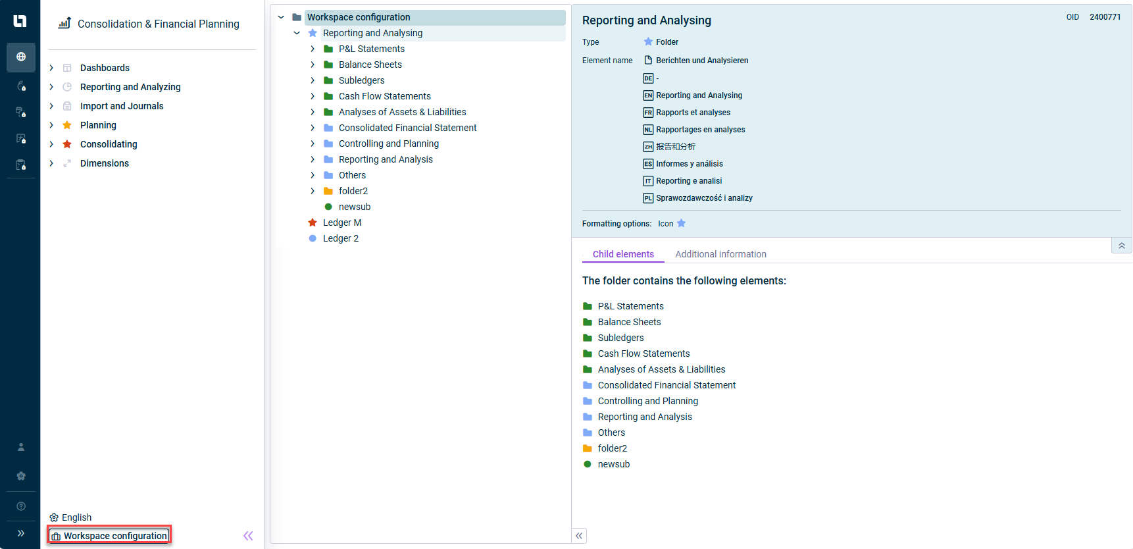
Task: Click the fourth locked icon in left rail
Action: 21,165
